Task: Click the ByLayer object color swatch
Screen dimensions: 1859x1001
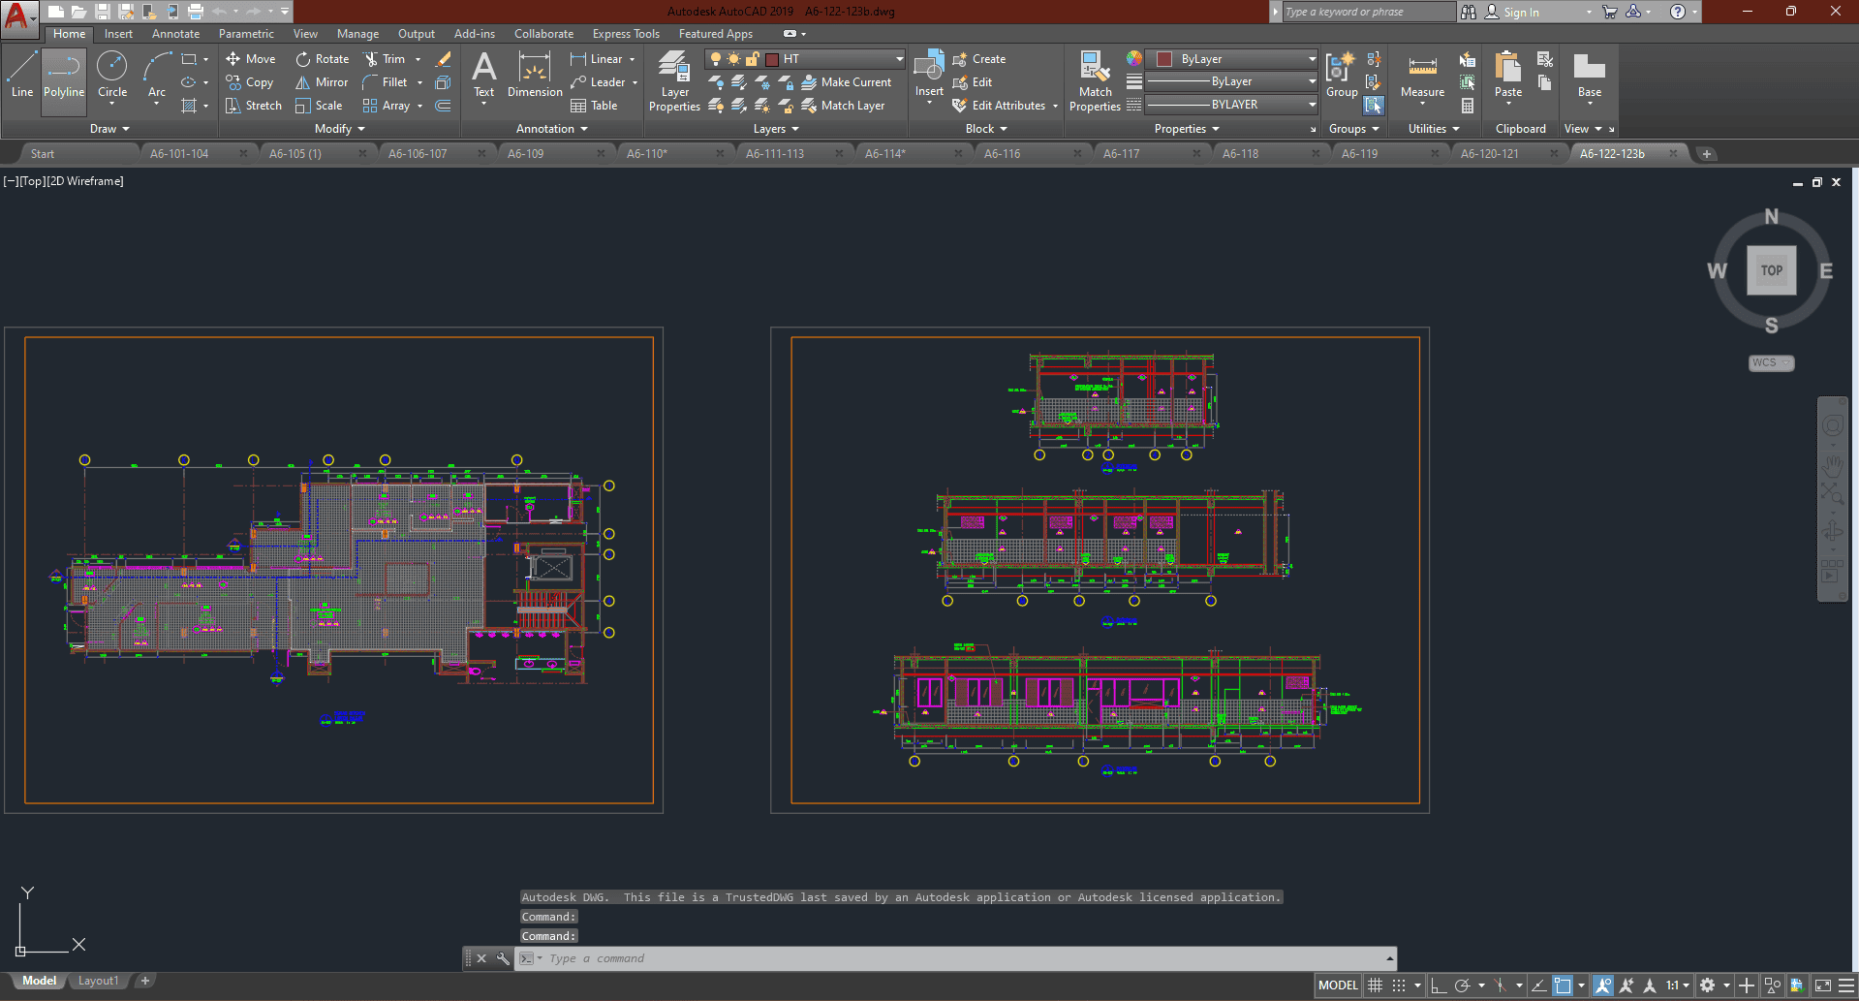Action: [1164, 59]
